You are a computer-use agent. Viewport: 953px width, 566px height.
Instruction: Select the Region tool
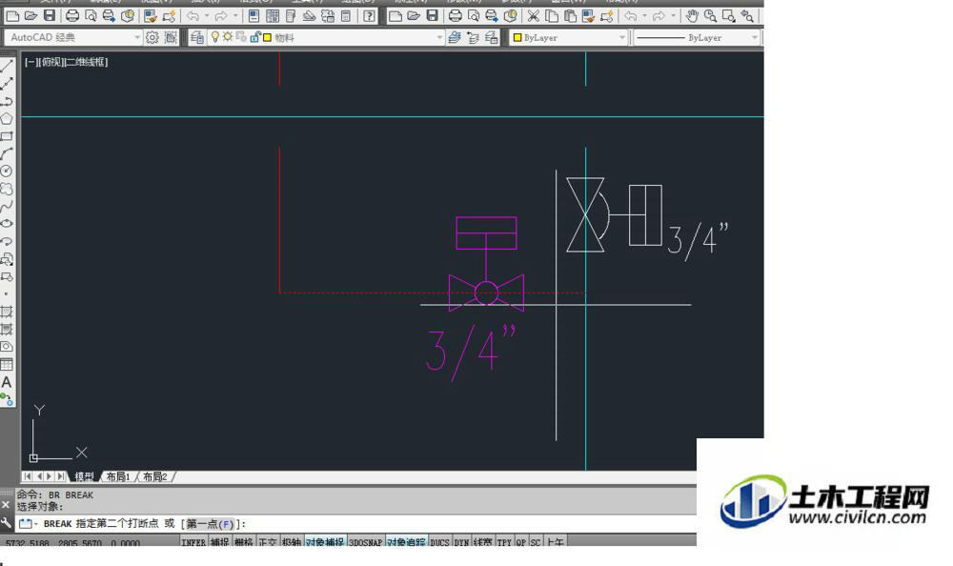click(7, 347)
